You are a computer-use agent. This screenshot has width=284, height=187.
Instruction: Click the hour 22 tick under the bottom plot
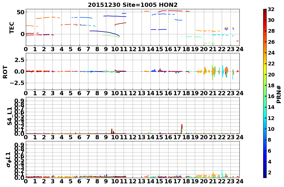point(222,181)
